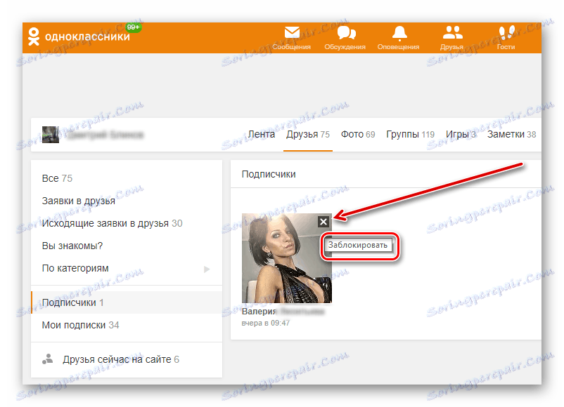Viewport: 564px width, 407px height.
Task: Switch to the Фото 69 tab
Action: click(357, 134)
